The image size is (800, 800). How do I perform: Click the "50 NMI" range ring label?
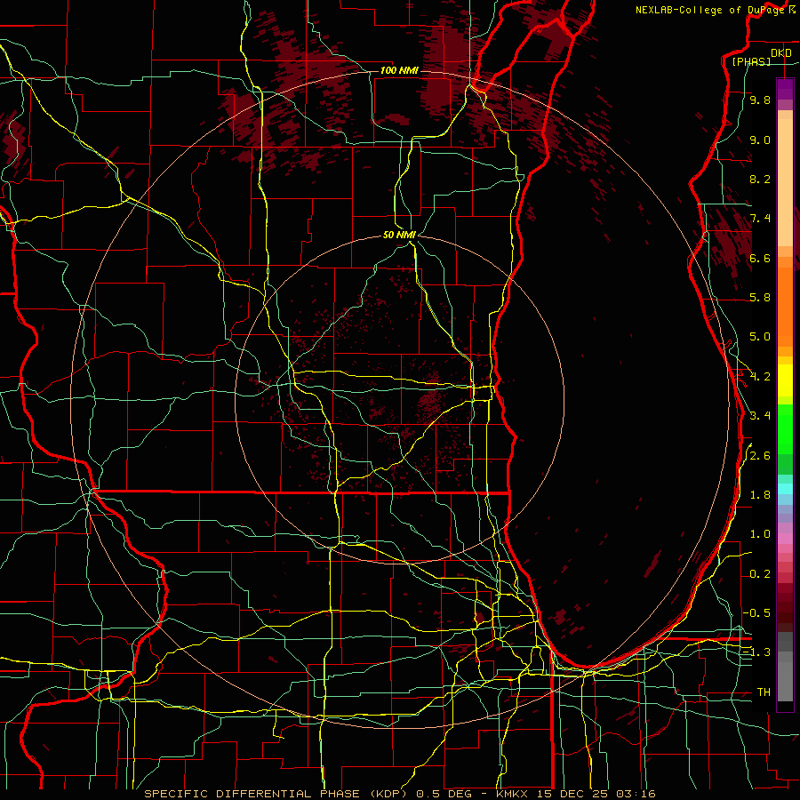(x=399, y=235)
